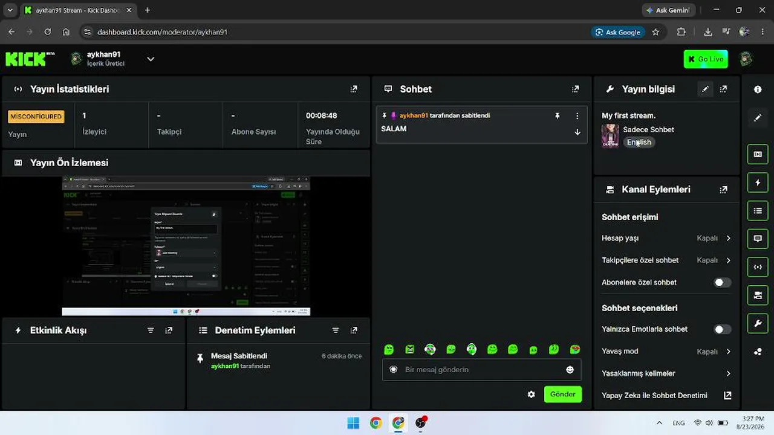Open the chat bubble sidebar widget

758,239
